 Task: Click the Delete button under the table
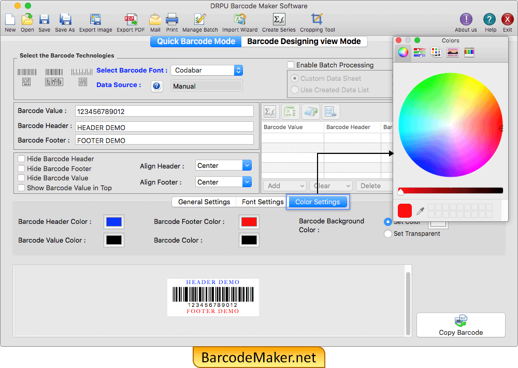(374, 186)
